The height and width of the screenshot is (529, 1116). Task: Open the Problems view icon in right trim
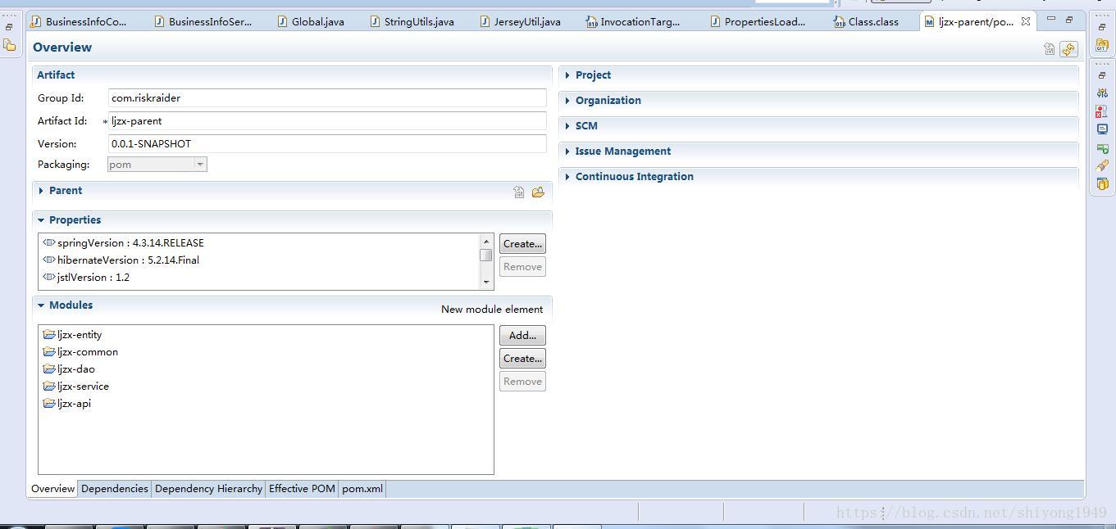point(1102,111)
